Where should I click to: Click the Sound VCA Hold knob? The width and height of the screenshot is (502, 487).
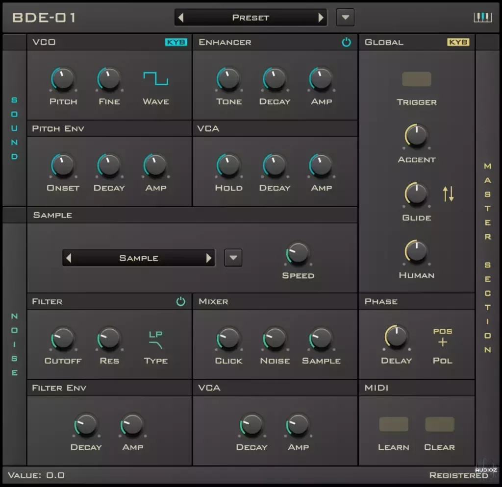(228, 165)
